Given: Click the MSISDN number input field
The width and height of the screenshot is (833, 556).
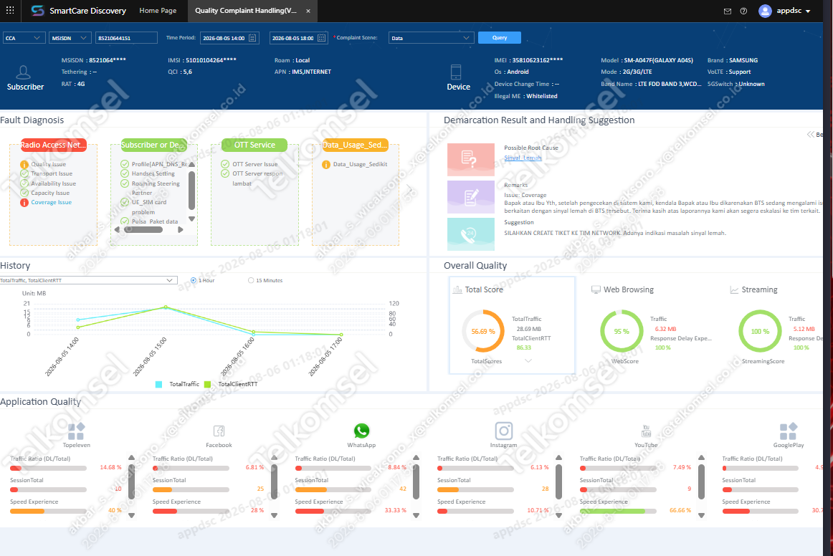Looking at the screenshot, I should coord(126,38).
